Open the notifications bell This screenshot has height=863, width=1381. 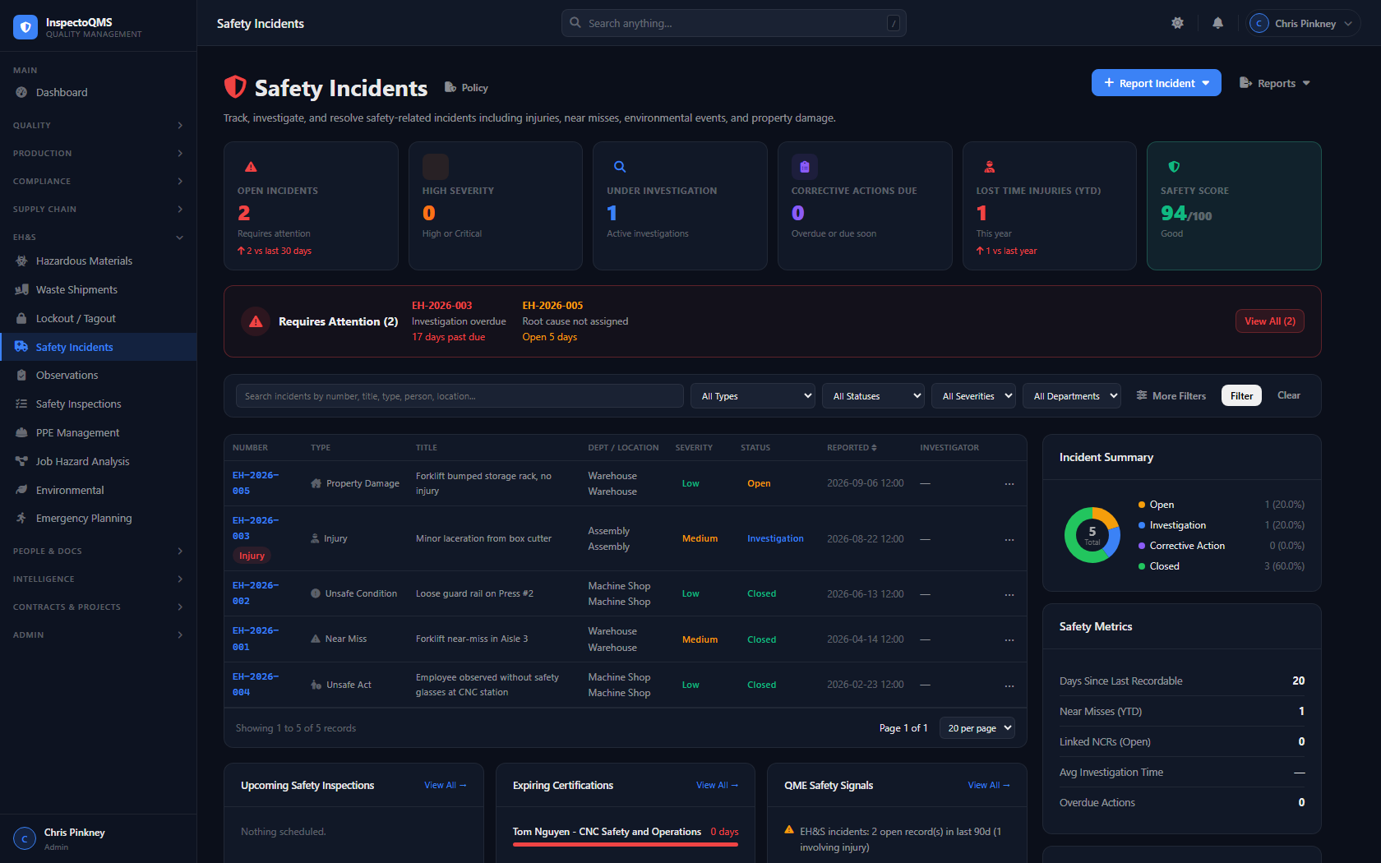coord(1218,23)
